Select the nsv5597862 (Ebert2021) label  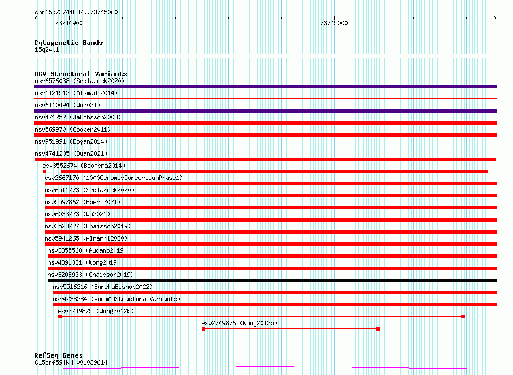click(x=82, y=202)
